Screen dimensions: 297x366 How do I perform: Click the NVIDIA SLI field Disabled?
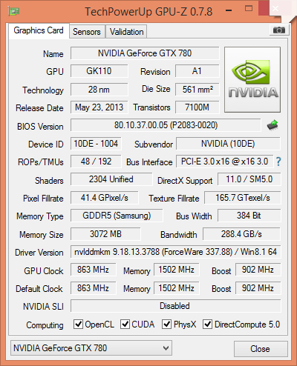(x=175, y=306)
